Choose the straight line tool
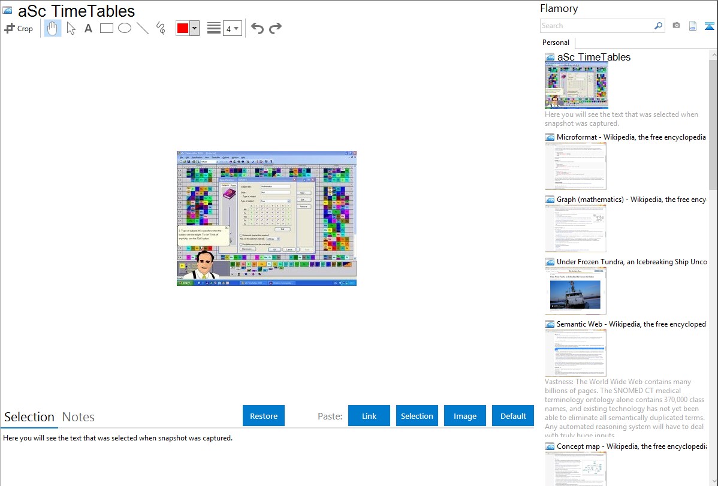The height and width of the screenshot is (486, 718). coord(143,28)
